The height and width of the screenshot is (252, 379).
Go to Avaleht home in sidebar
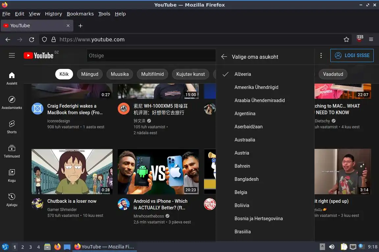click(x=12, y=79)
